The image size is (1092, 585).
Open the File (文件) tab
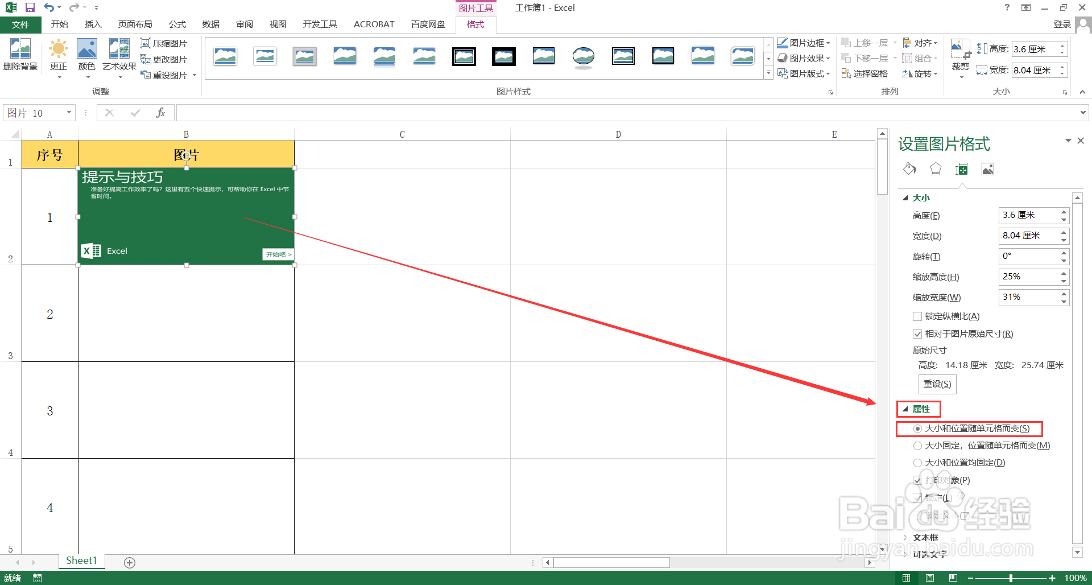(20, 24)
